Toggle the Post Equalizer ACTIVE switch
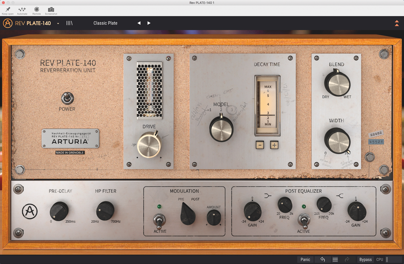Viewport: 404px width, 264px height. (304, 221)
